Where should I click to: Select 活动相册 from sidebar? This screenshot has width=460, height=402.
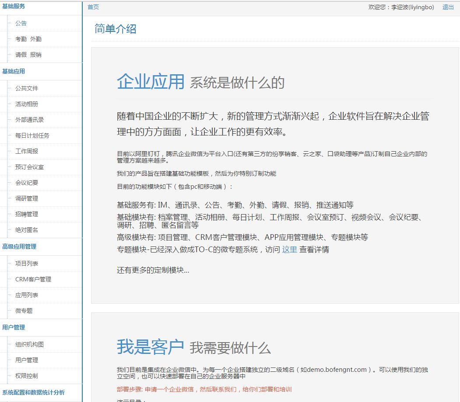coord(27,104)
